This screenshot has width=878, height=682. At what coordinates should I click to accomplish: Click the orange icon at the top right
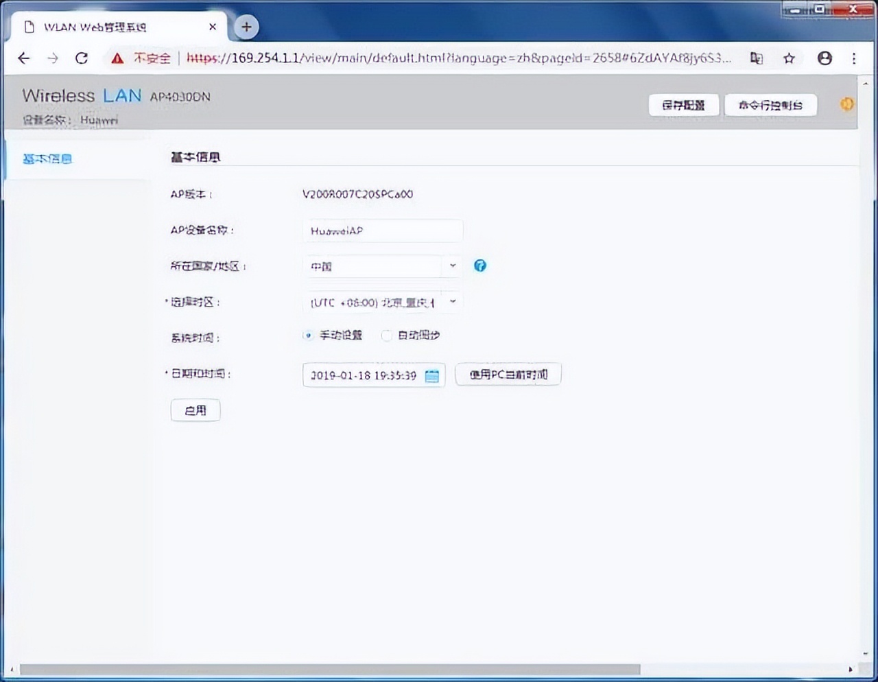click(x=846, y=104)
